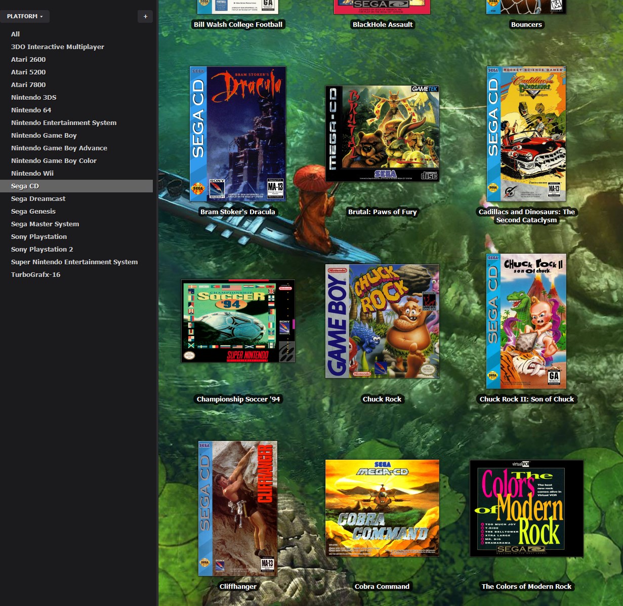This screenshot has height=606, width=623.
Task: Click The Colors of Modern Rock cover
Action: point(526,508)
